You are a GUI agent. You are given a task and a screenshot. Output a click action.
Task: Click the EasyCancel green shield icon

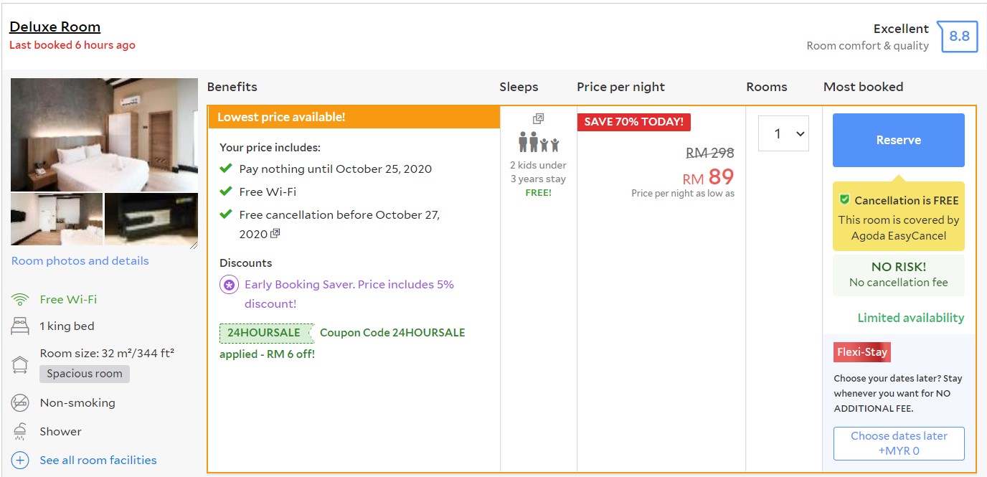pyautogui.click(x=844, y=200)
